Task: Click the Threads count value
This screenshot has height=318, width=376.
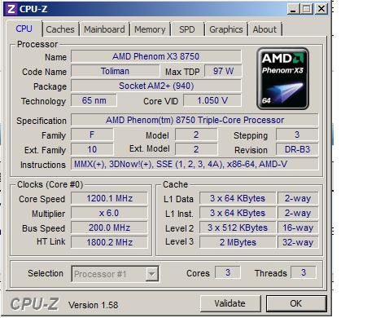Action: 304,272
